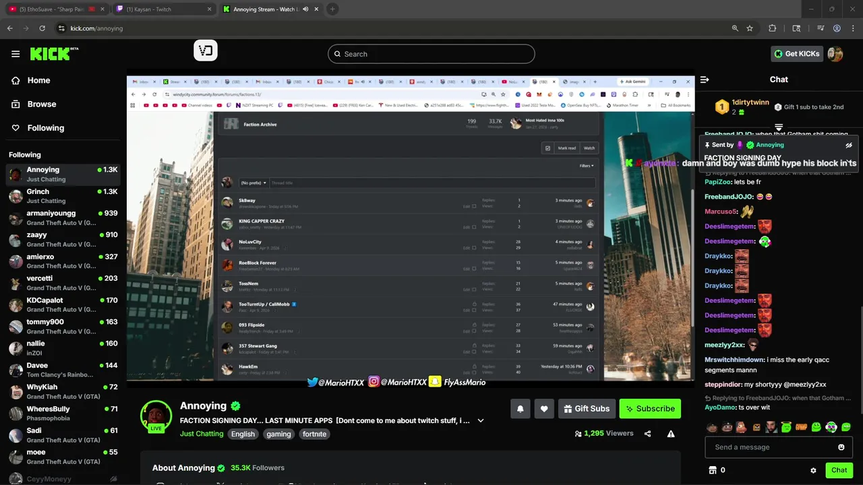The image size is (863, 485).
Task: Open browser zoom magnifier icon
Action: click(x=735, y=28)
